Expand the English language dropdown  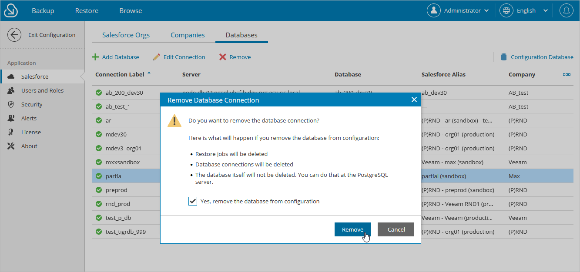(x=523, y=11)
